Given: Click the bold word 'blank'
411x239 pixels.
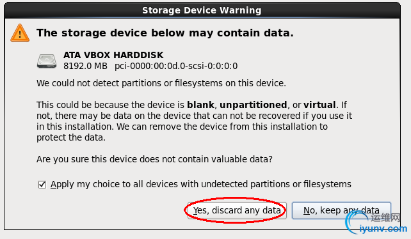Looking at the screenshot, I should point(200,105).
